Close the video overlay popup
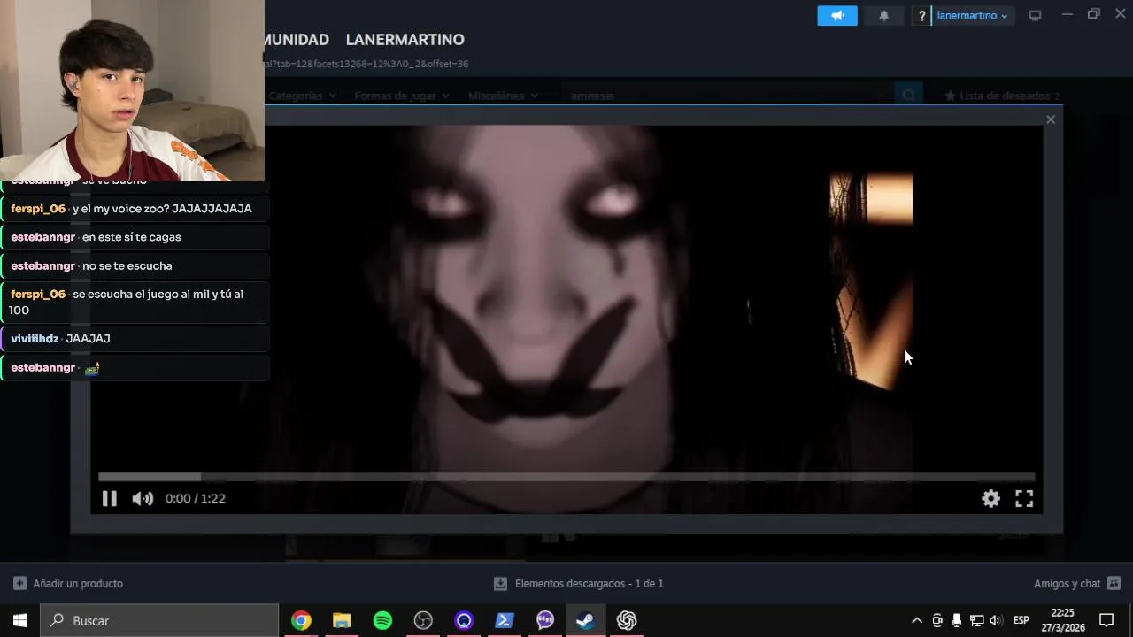1133x637 pixels. point(1051,119)
